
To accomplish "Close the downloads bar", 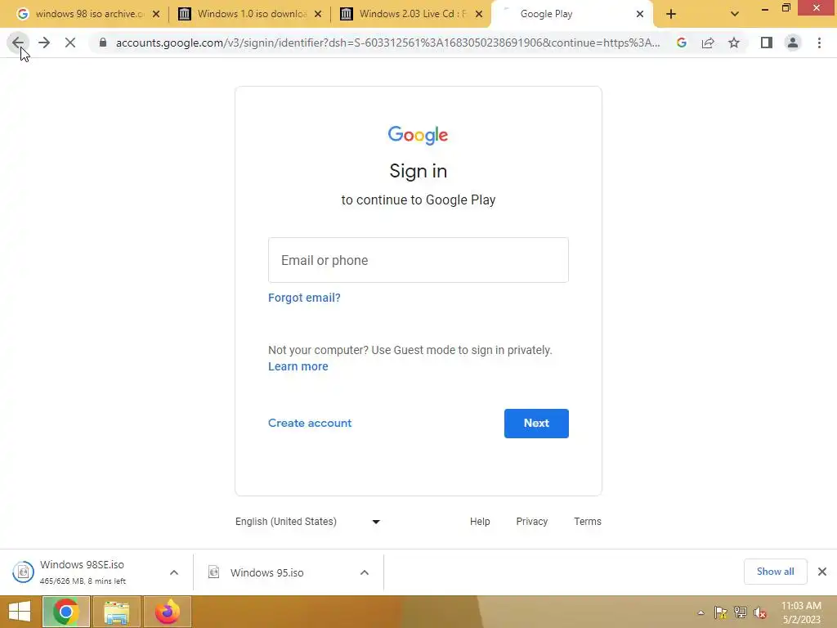I will (x=822, y=572).
